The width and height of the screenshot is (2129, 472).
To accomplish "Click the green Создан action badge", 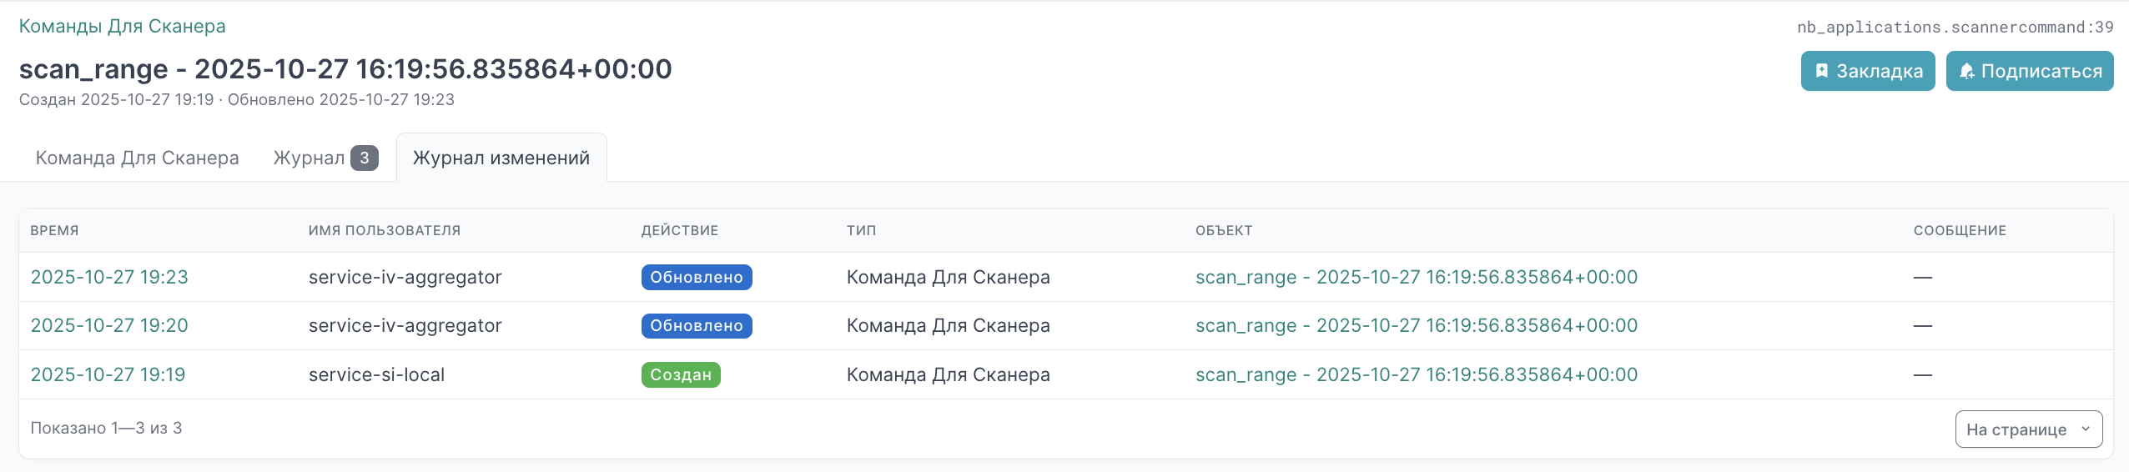I will (680, 374).
